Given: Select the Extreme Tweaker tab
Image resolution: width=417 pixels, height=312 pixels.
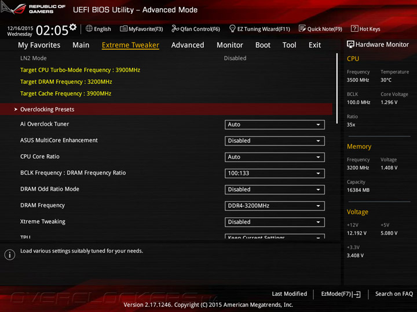Looking at the screenshot, I should [x=130, y=45].
